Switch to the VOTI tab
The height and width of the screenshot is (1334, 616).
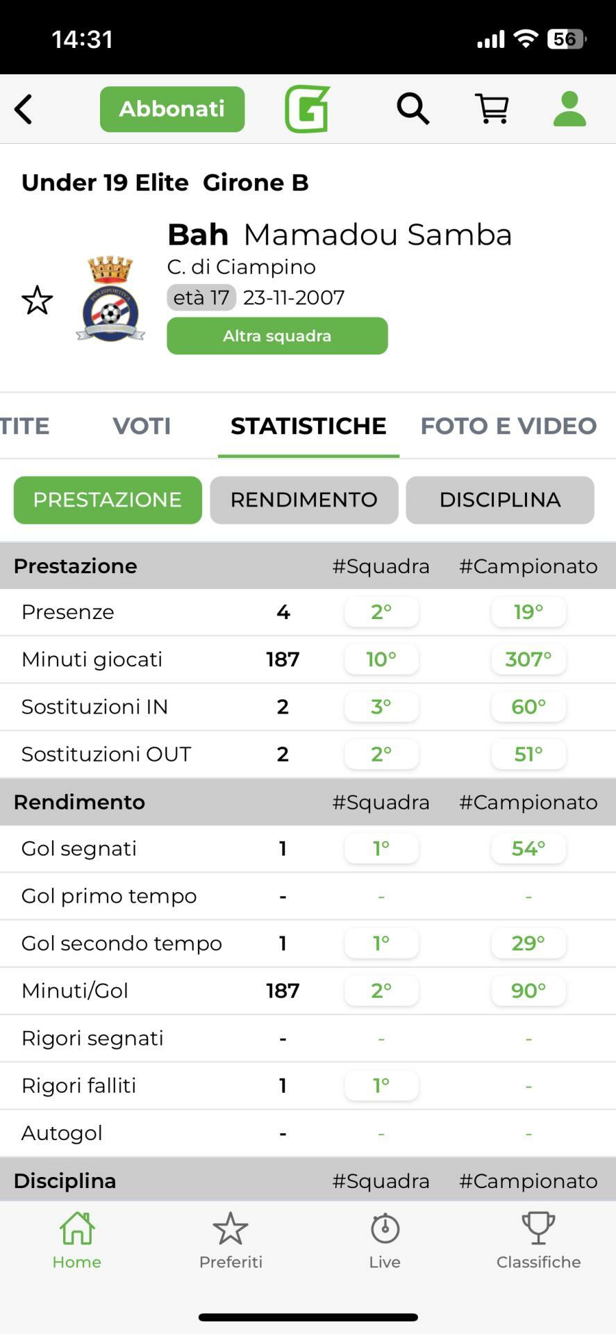pyautogui.click(x=142, y=426)
